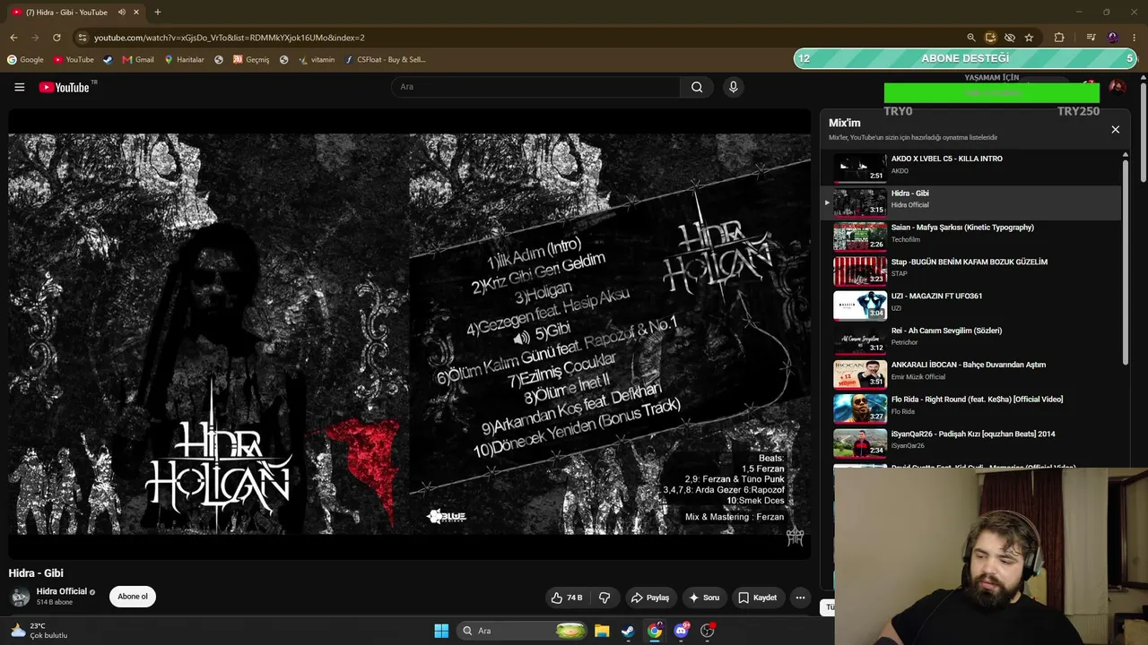The height and width of the screenshot is (645, 1148).
Task: Play iSyanQaR26 - Padişah Kızı from mix
Action: pos(972,443)
